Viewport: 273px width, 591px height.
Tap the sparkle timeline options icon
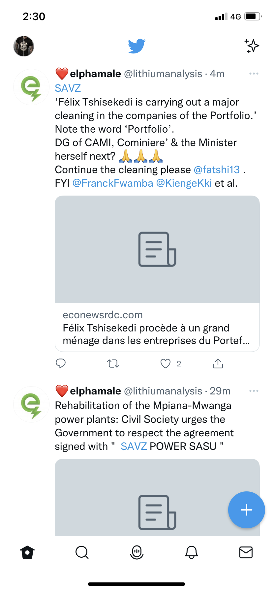(x=252, y=46)
